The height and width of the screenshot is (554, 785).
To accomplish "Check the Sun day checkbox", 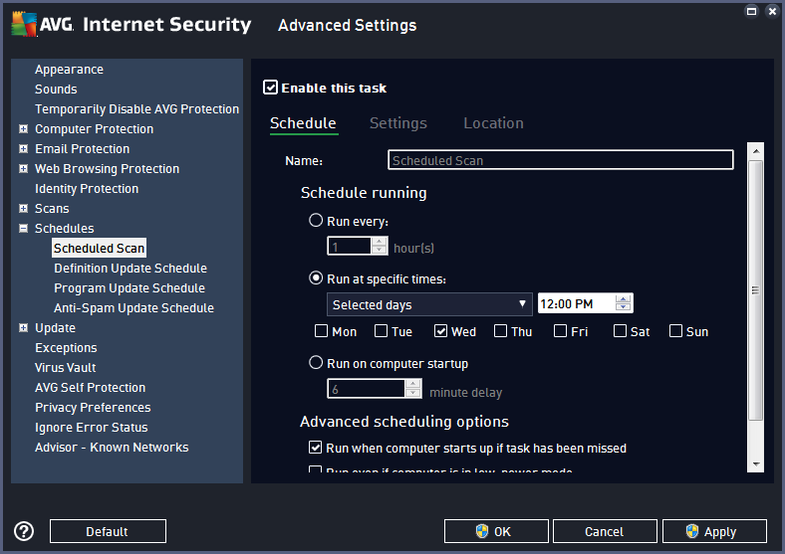I will (x=675, y=331).
